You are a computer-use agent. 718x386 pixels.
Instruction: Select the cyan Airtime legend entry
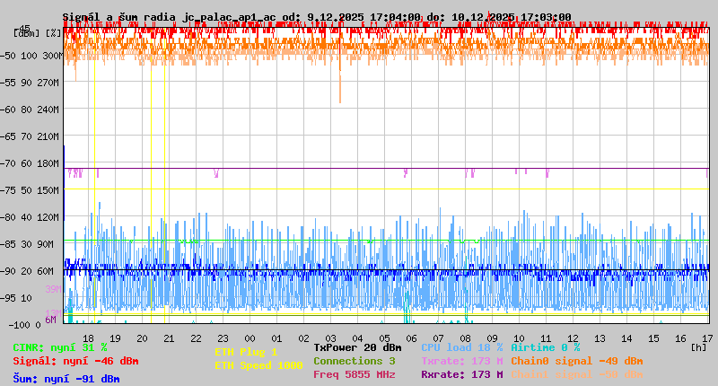[x=545, y=347]
